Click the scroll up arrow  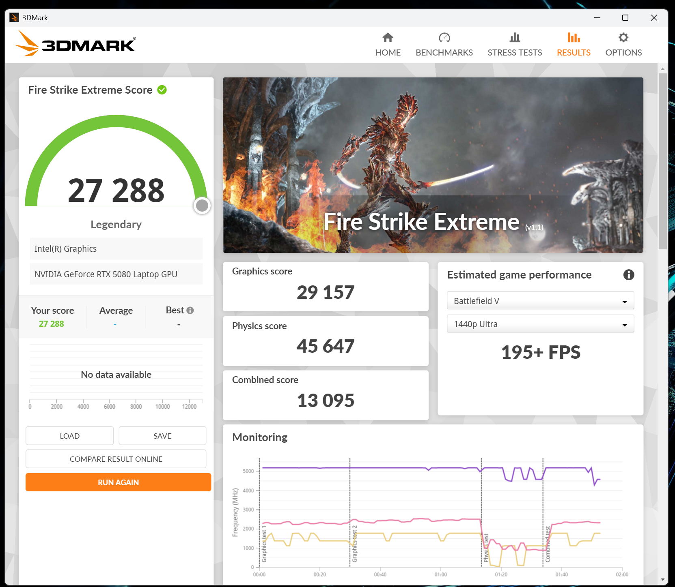(663, 69)
